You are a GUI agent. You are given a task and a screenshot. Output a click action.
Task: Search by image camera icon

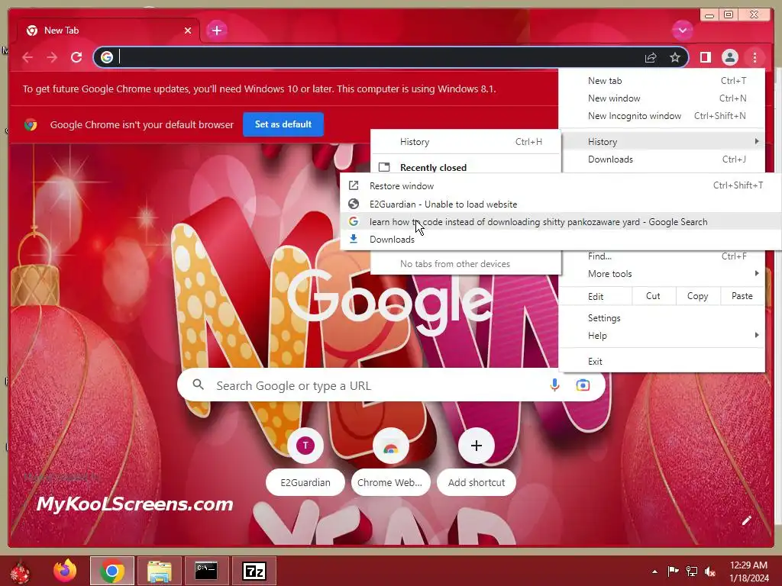pyautogui.click(x=583, y=385)
